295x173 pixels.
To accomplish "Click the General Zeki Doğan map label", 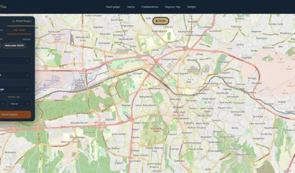I will 238,113.
